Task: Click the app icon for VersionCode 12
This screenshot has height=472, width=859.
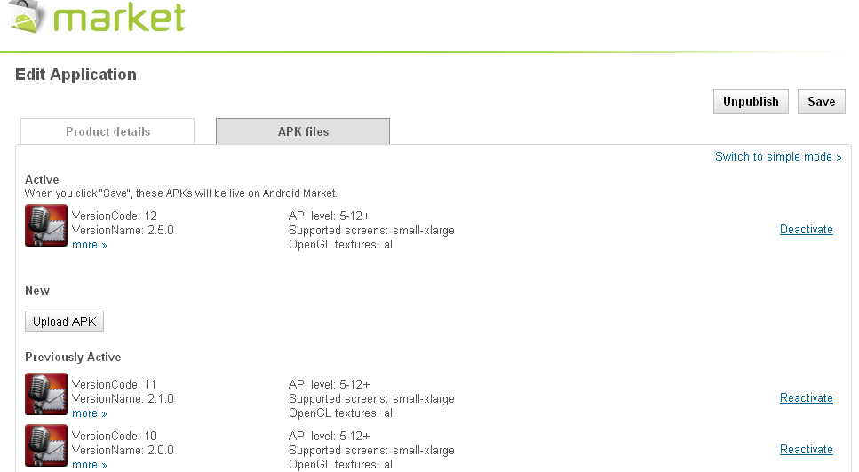Action: pos(46,225)
